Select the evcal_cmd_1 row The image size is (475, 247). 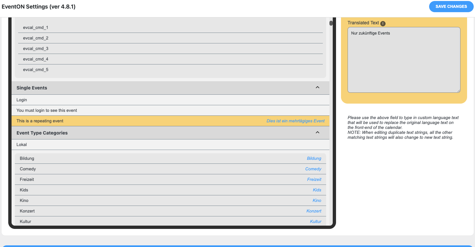[x=170, y=28]
